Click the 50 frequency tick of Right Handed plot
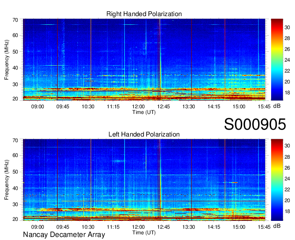The width and height of the screenshot is (295, 240). [x=15, y=52]
